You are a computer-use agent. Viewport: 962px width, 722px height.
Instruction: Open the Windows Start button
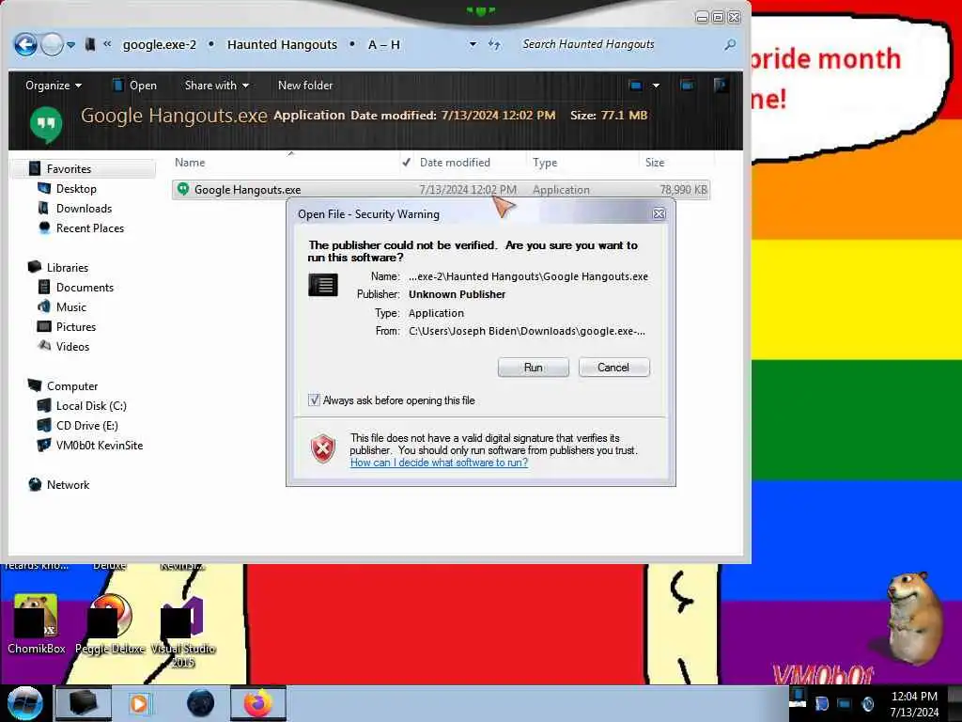point(24,703)
